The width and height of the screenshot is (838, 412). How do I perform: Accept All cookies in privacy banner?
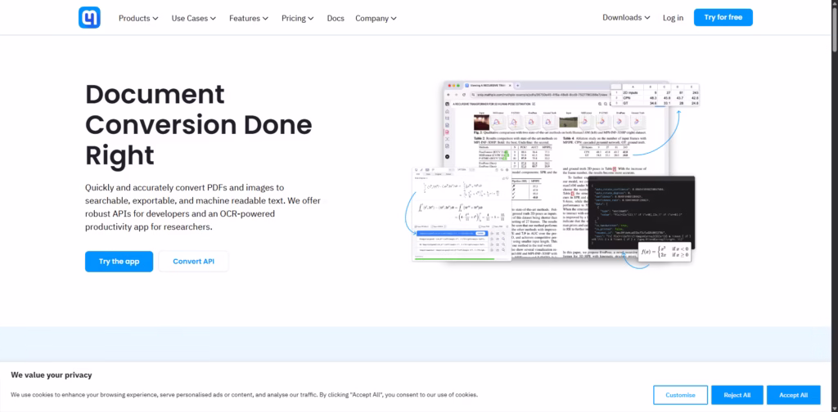[x=793, y=395]
